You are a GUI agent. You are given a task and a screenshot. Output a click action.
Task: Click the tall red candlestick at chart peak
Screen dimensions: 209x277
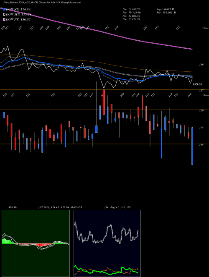(x=104, y=102)
